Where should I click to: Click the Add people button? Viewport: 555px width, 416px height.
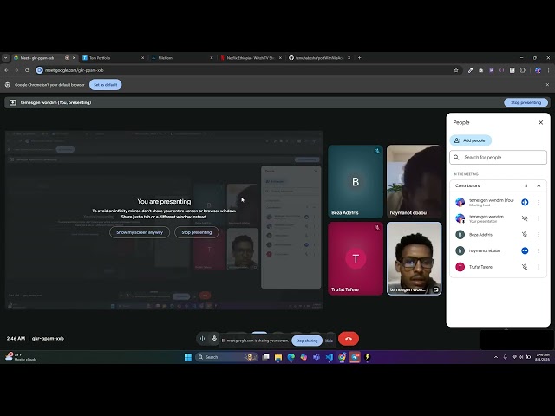click(470, 140)
